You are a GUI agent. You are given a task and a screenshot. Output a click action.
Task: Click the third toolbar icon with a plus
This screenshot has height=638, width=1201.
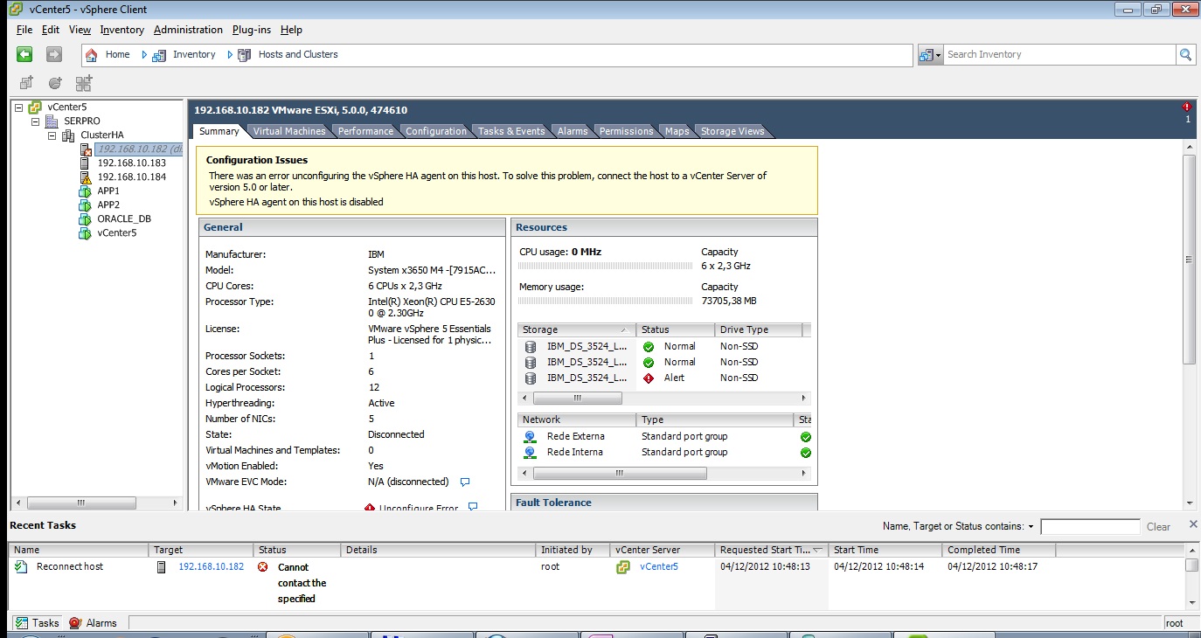[84, 83]
